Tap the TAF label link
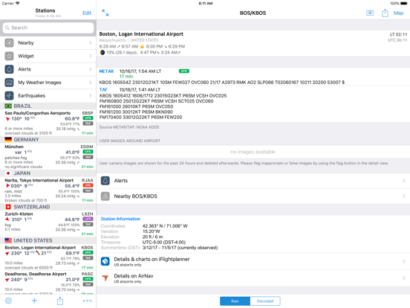The width and height of the screenshot is (410, 308). (103, 89)
